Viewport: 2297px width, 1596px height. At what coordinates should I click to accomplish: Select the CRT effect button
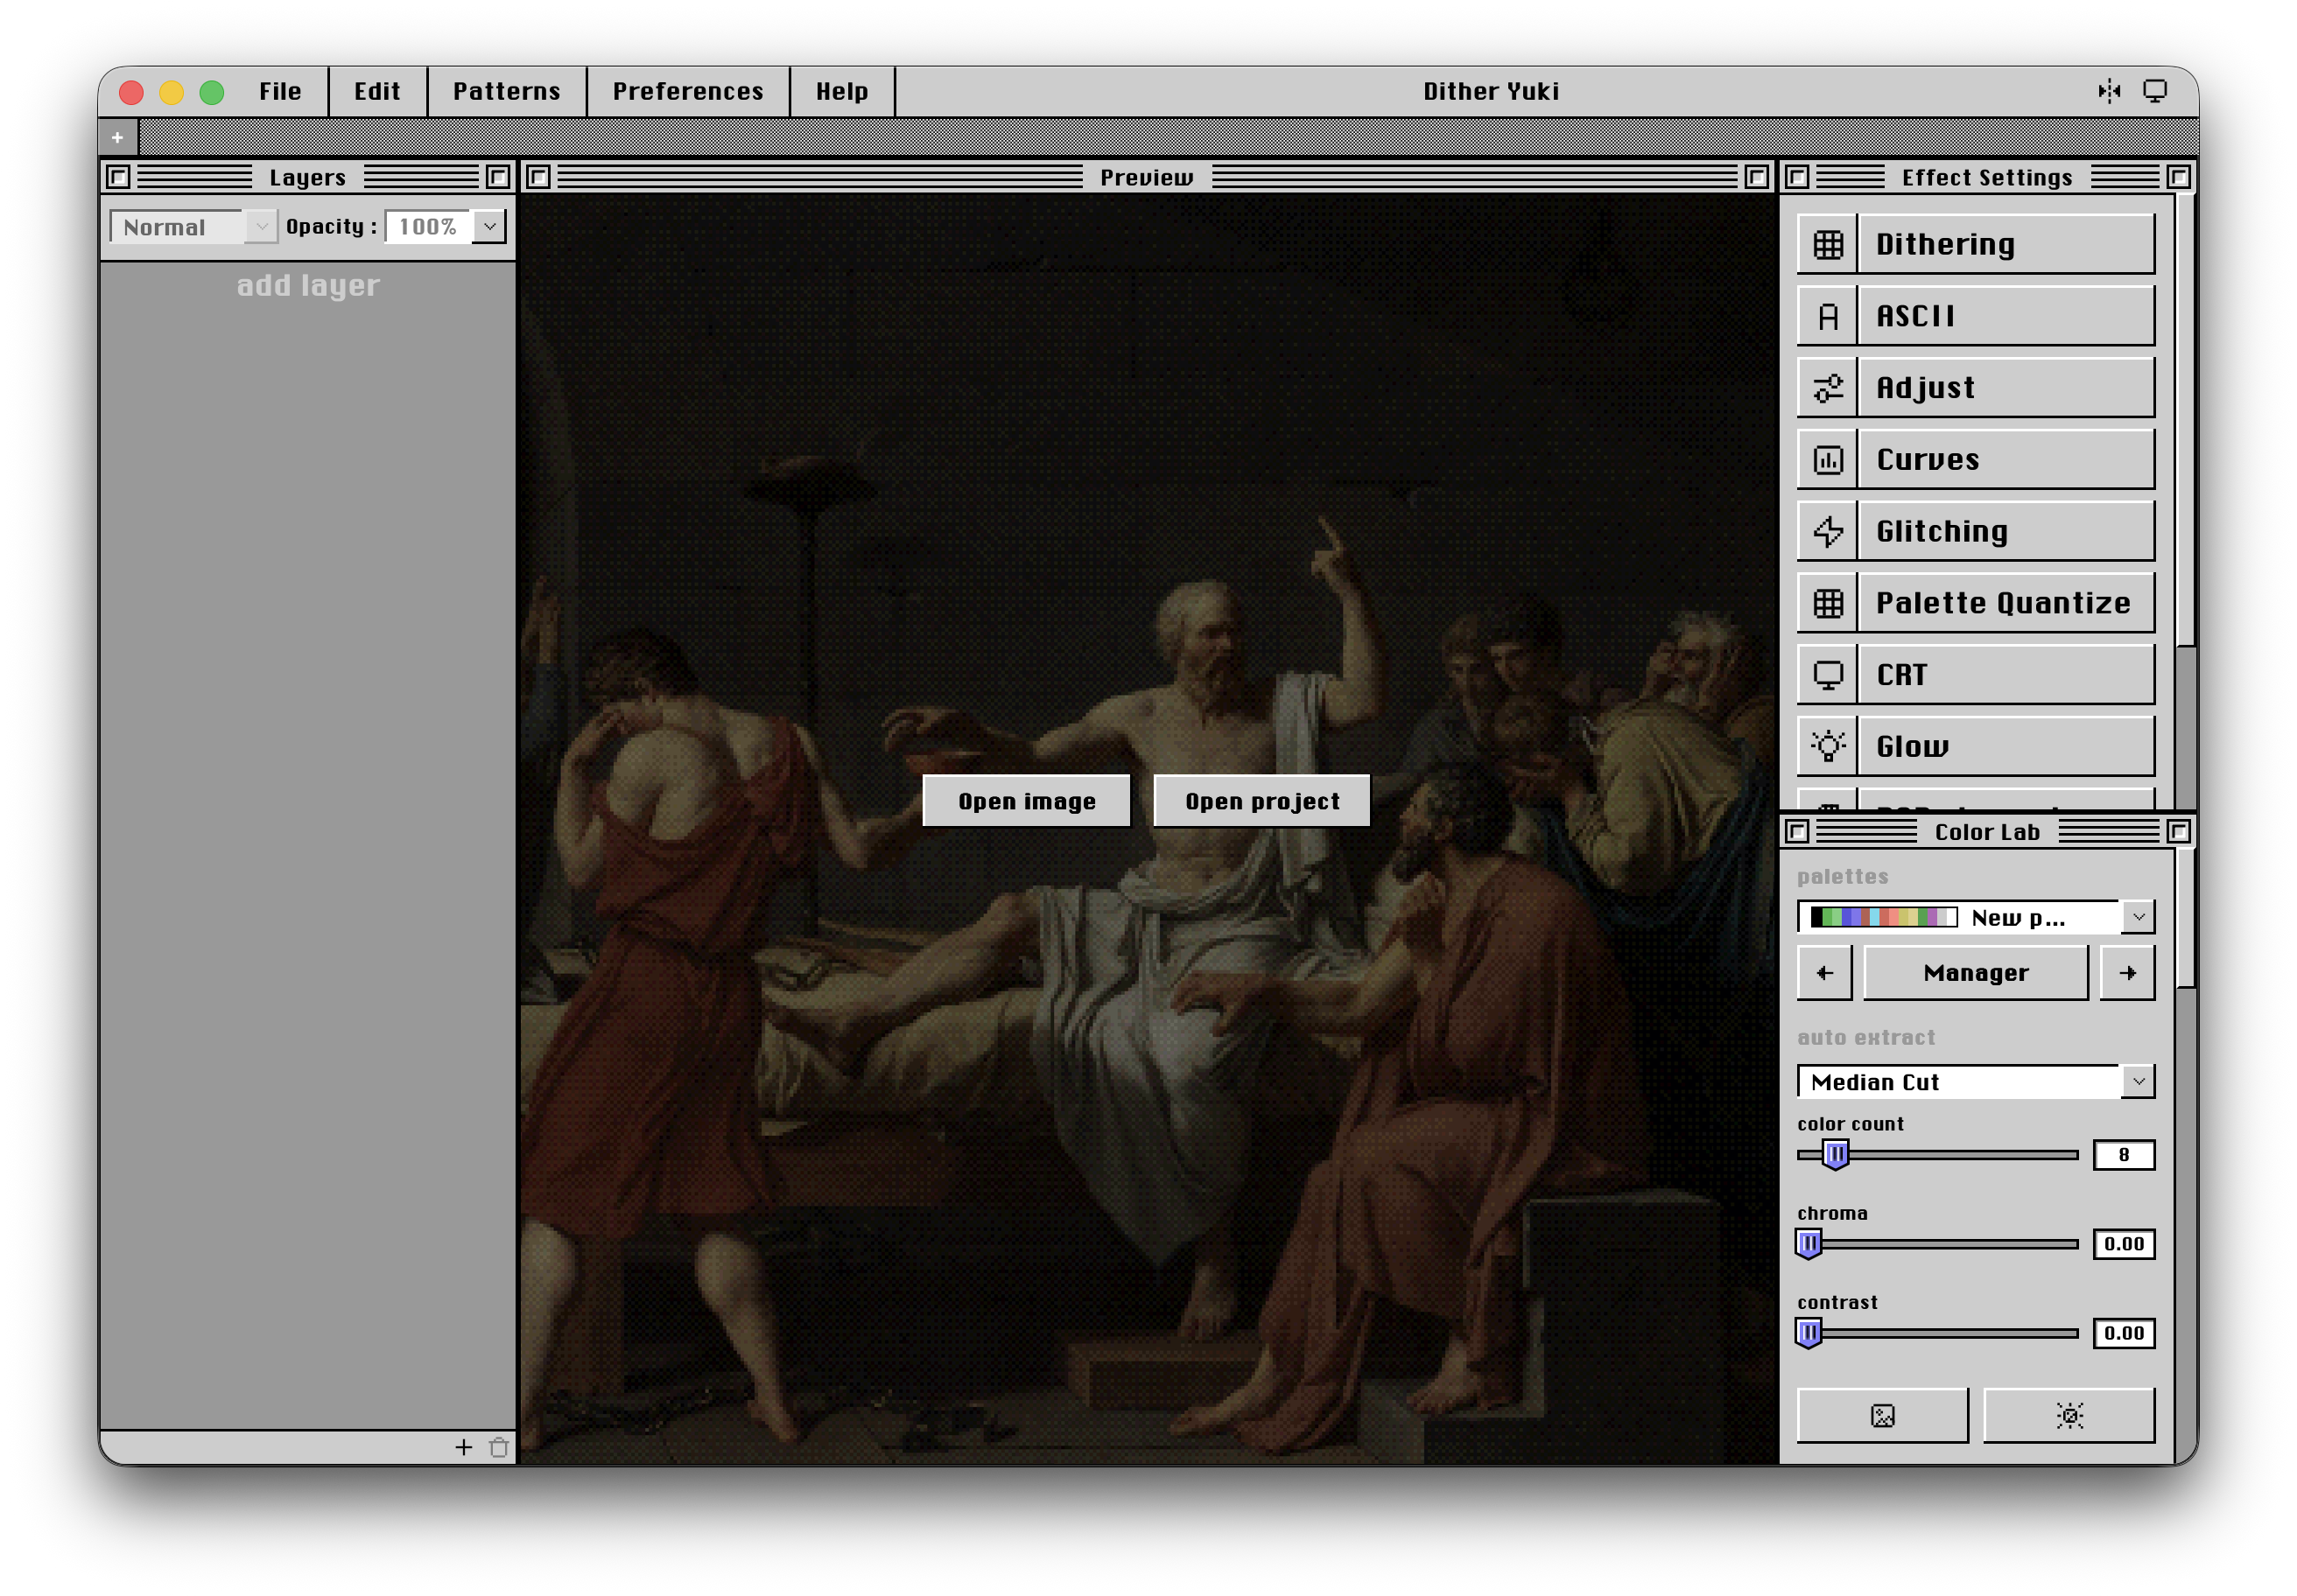pos(1976,675)
